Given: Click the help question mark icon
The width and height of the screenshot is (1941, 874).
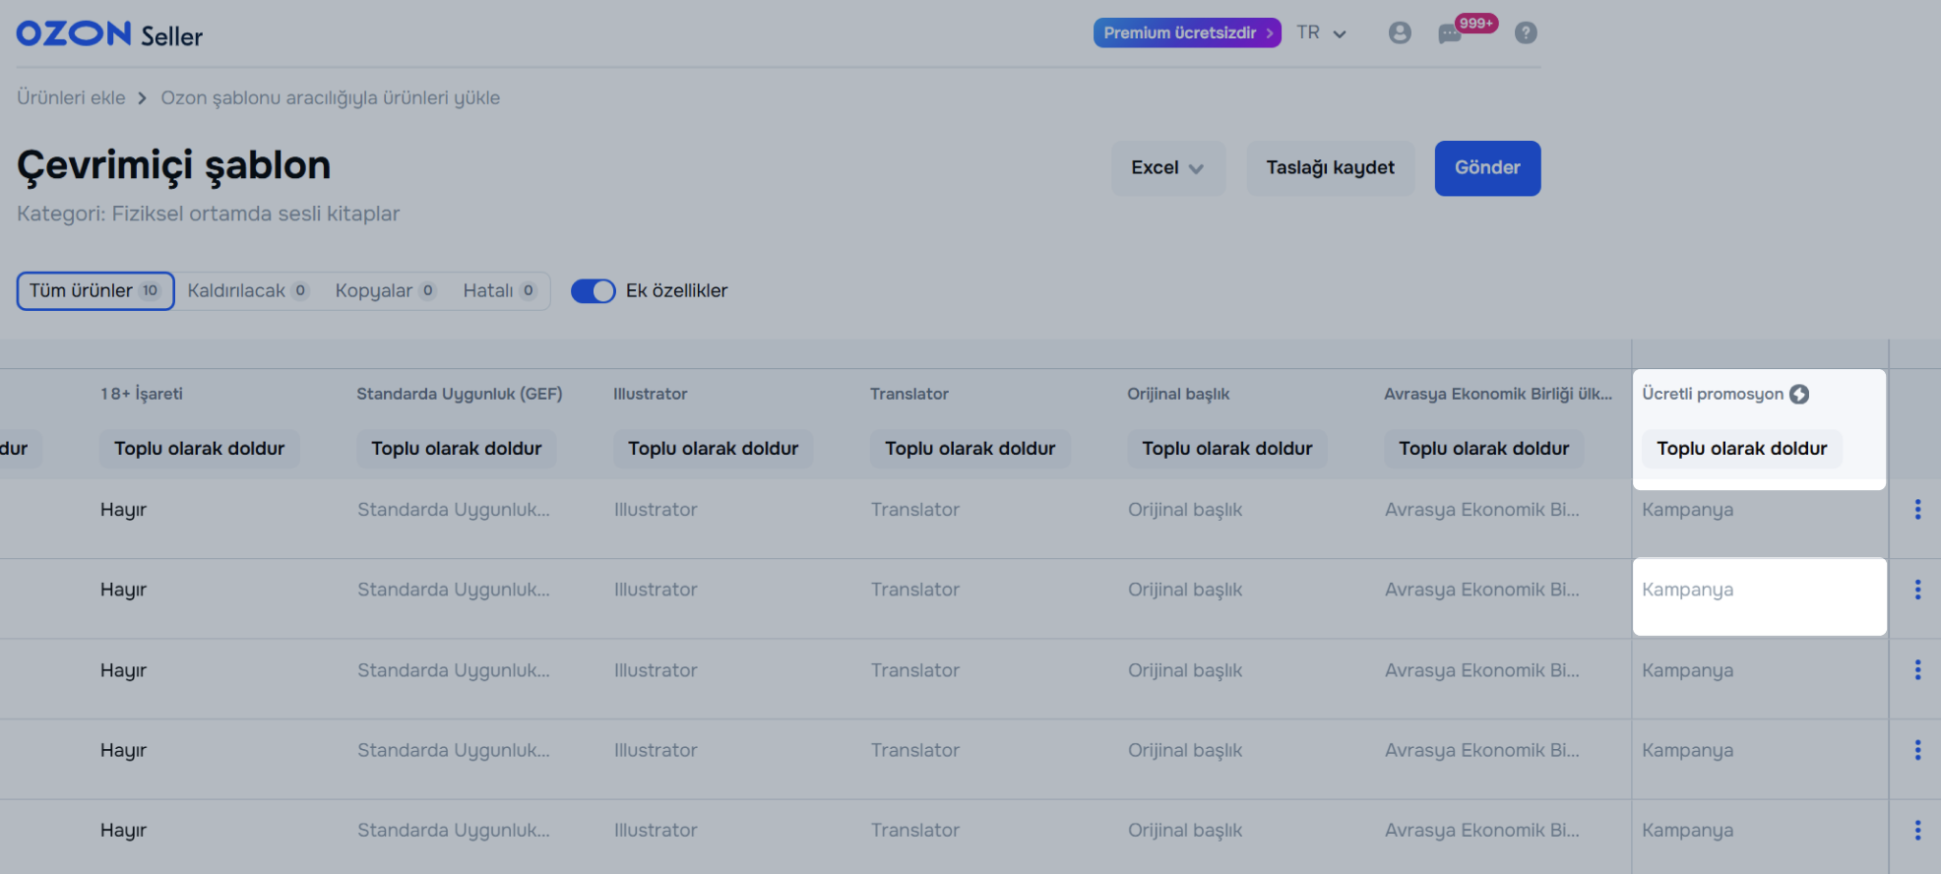Looking at the screenshot, I should [1525, 33].
